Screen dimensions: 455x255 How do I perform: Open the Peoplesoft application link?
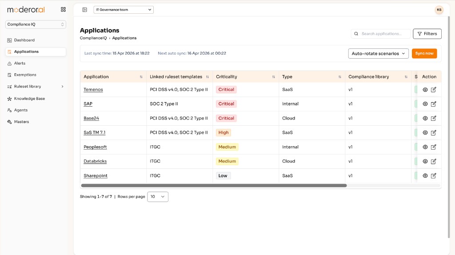tap(95, 147)
